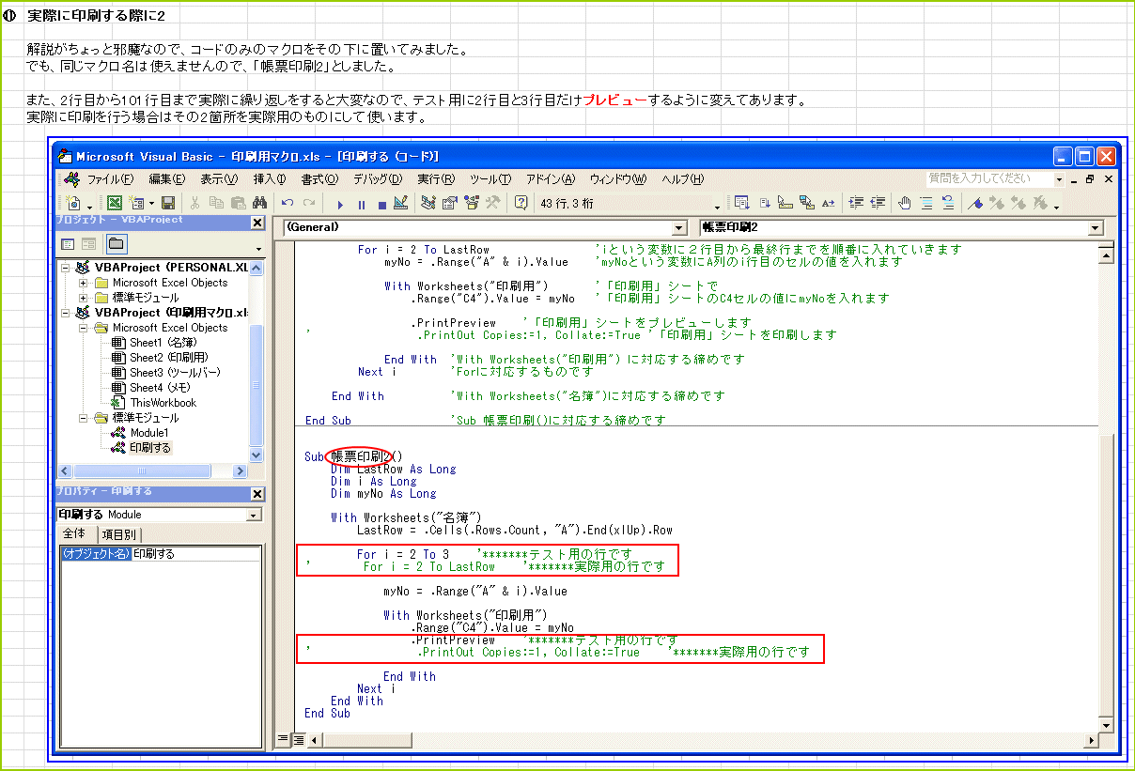Switch to the 項目別 properties tab
1135x771 pixels.
[118, 534]
